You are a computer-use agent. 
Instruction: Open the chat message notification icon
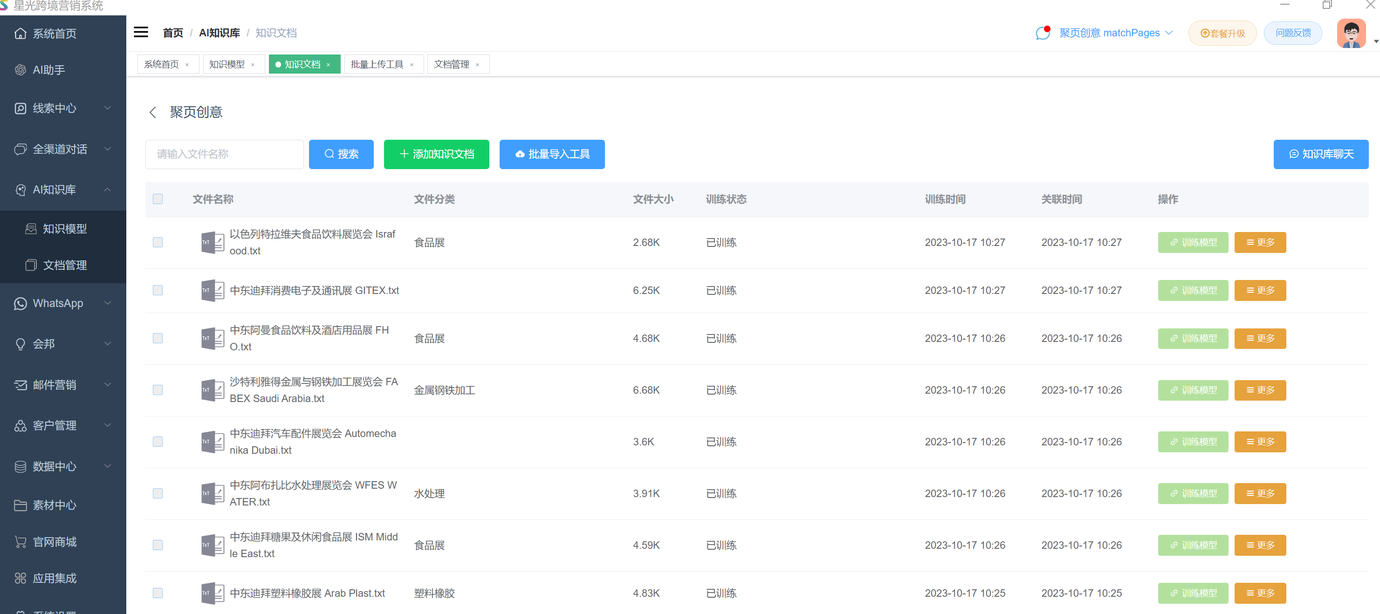1042,33
